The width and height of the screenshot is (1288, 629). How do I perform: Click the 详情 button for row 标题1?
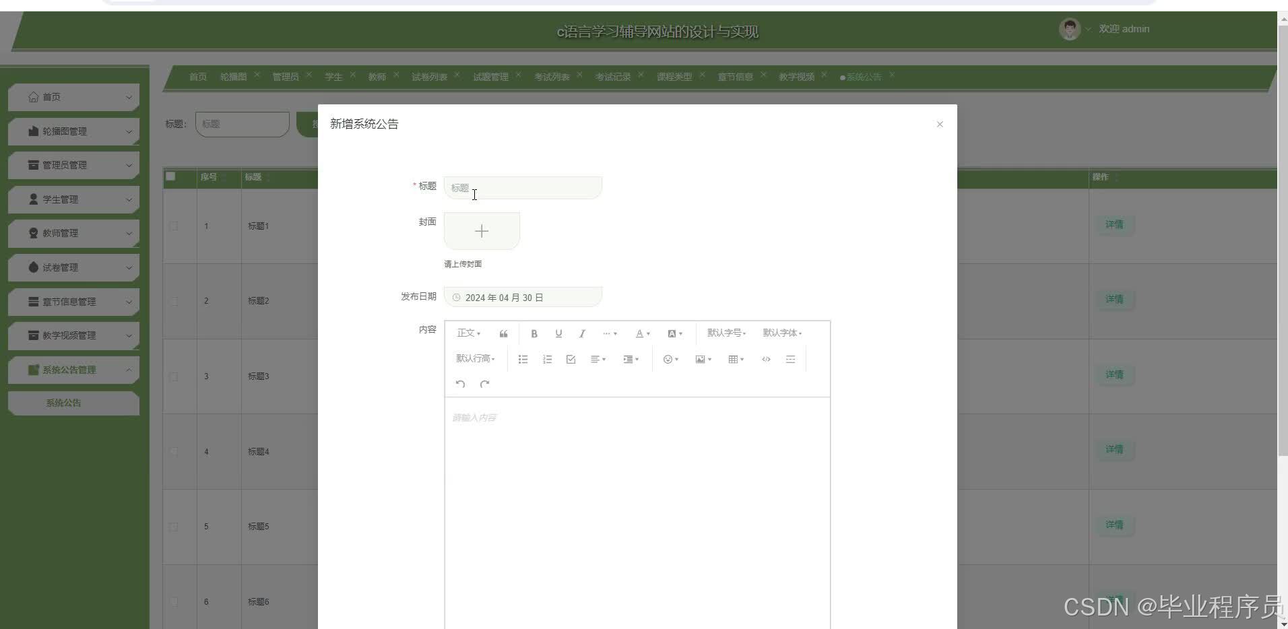pos(1114,225)
